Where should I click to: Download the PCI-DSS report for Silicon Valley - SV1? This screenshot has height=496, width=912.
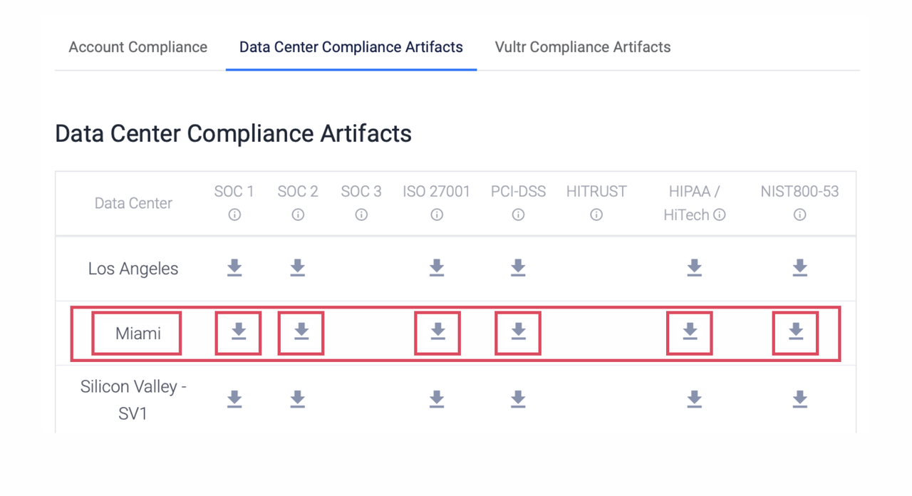pyautogui.click(x=518, y=399)
